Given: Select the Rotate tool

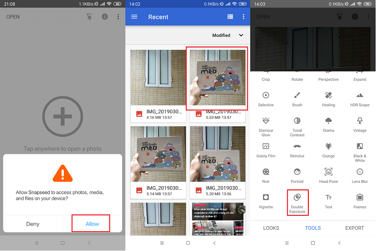Looking at the screenshot, I should point(297,77).
